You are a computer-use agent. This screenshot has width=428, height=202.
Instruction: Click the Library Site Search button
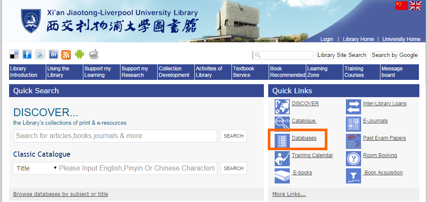pyautogui.click(x=342, y=55)
